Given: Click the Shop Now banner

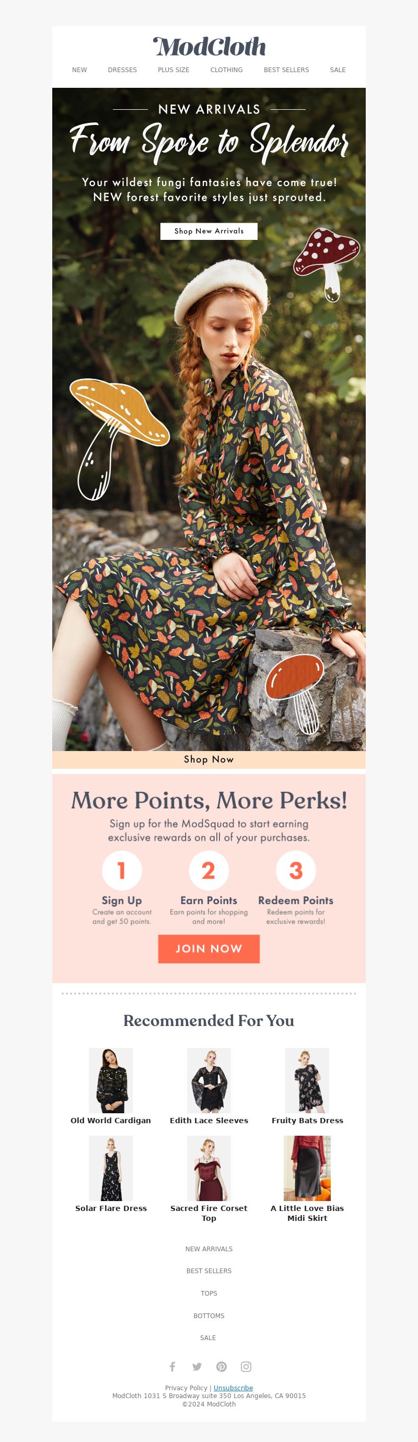Looking at the screenshot, I should click(208, 759).
